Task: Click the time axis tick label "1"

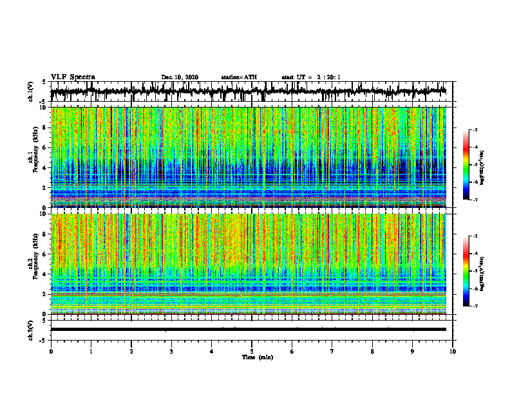Action: [x=91, y=352]
